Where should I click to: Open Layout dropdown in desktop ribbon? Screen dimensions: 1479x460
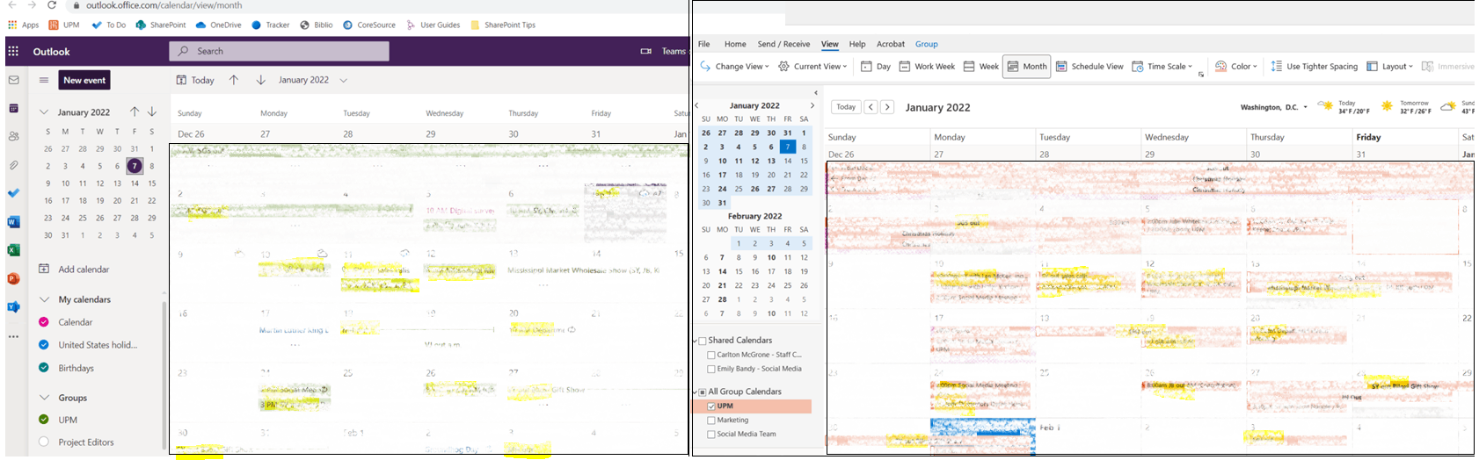coord(1389,66)
